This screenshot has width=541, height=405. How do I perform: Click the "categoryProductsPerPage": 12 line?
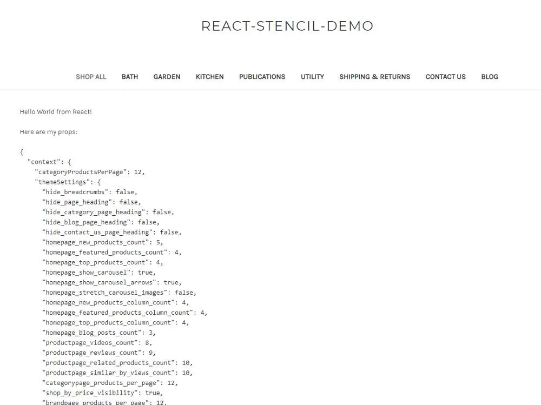(x=90, y=172)
